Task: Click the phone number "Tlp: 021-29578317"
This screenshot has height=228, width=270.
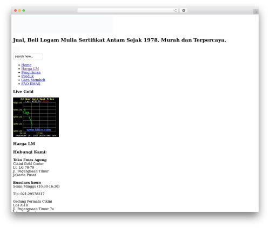Action: point(29,194)
